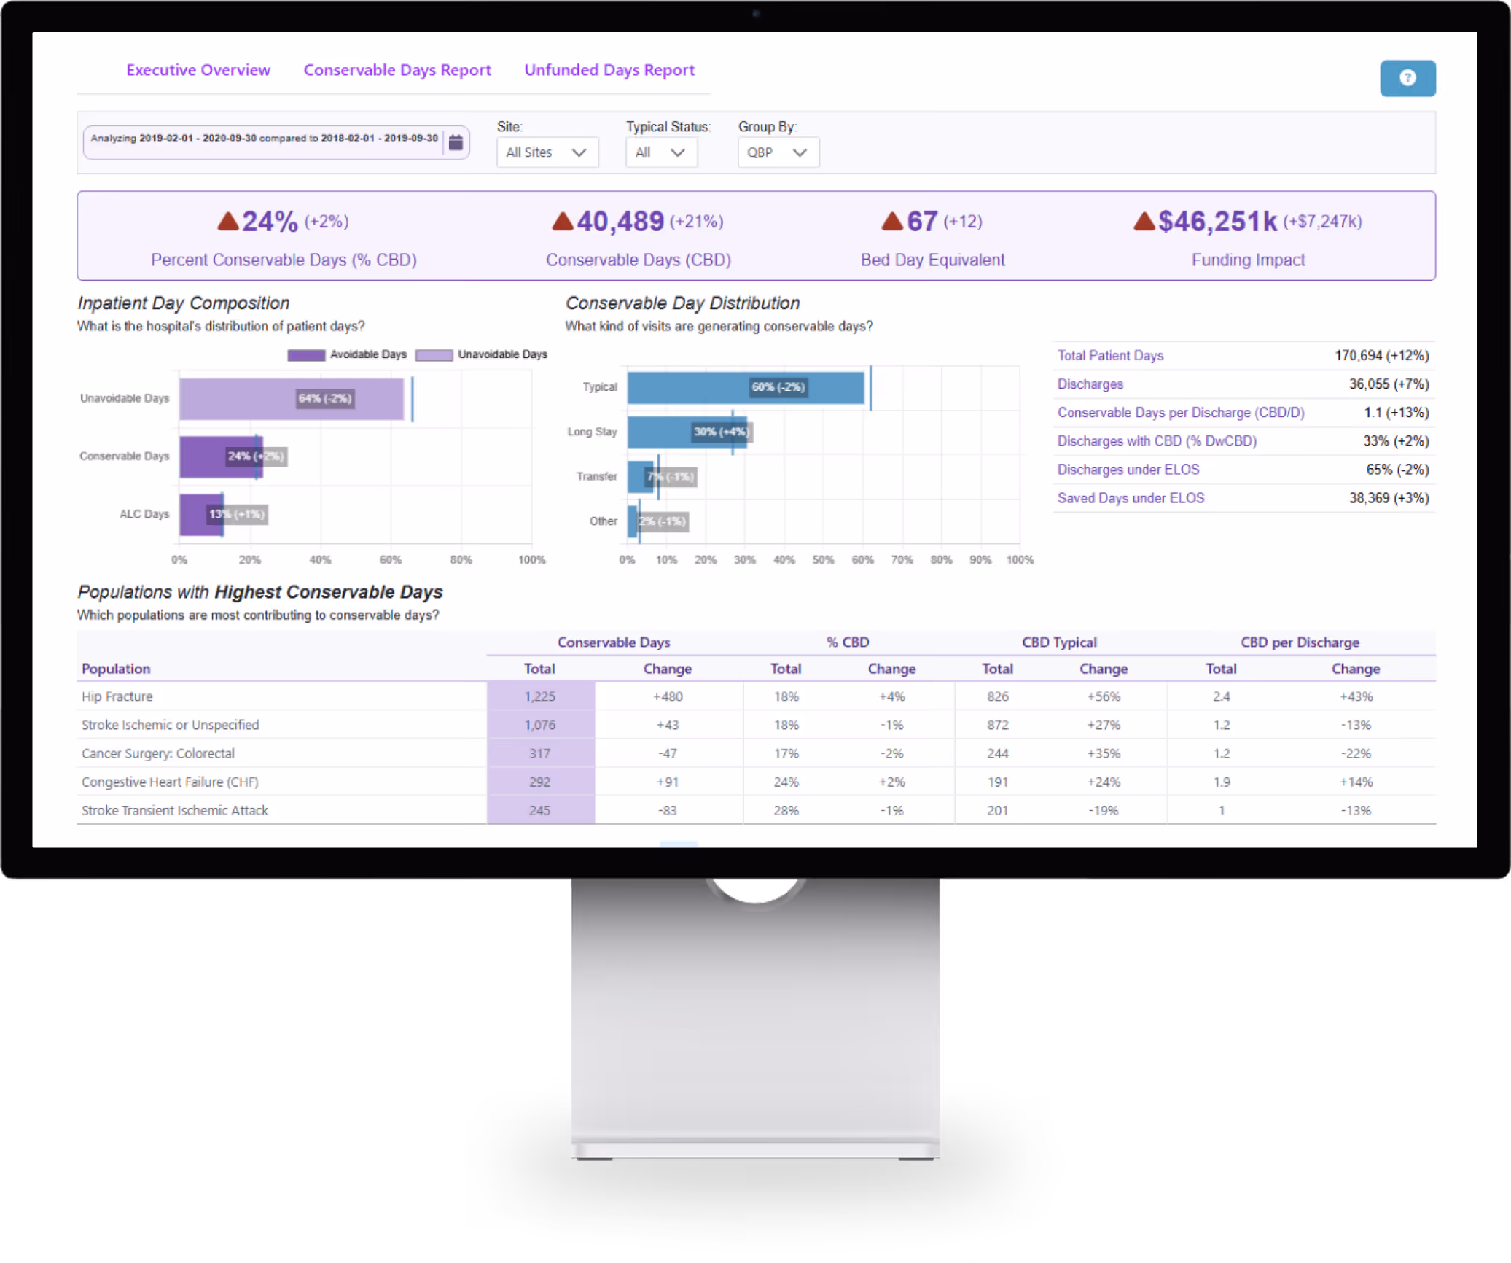1511x1263 pixels.
Task: Select Stroke Ischemic or Unspecified row
Action: (756, 725)
